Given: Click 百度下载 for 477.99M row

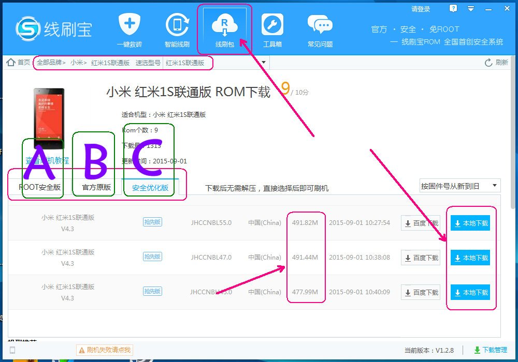Looking at the screenshot, I should 421,292.
